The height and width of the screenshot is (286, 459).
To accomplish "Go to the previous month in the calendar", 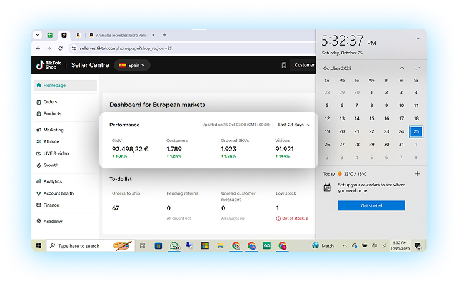I will [x=401, y=68].
